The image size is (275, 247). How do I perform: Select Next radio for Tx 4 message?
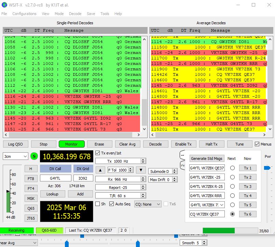[232, 195]
